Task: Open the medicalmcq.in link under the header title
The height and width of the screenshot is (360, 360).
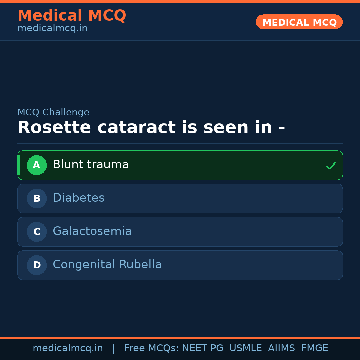Action: tap(52, 29)
